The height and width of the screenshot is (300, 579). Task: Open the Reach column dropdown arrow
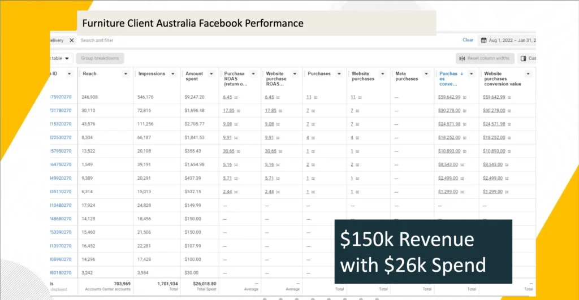[126, 74]
